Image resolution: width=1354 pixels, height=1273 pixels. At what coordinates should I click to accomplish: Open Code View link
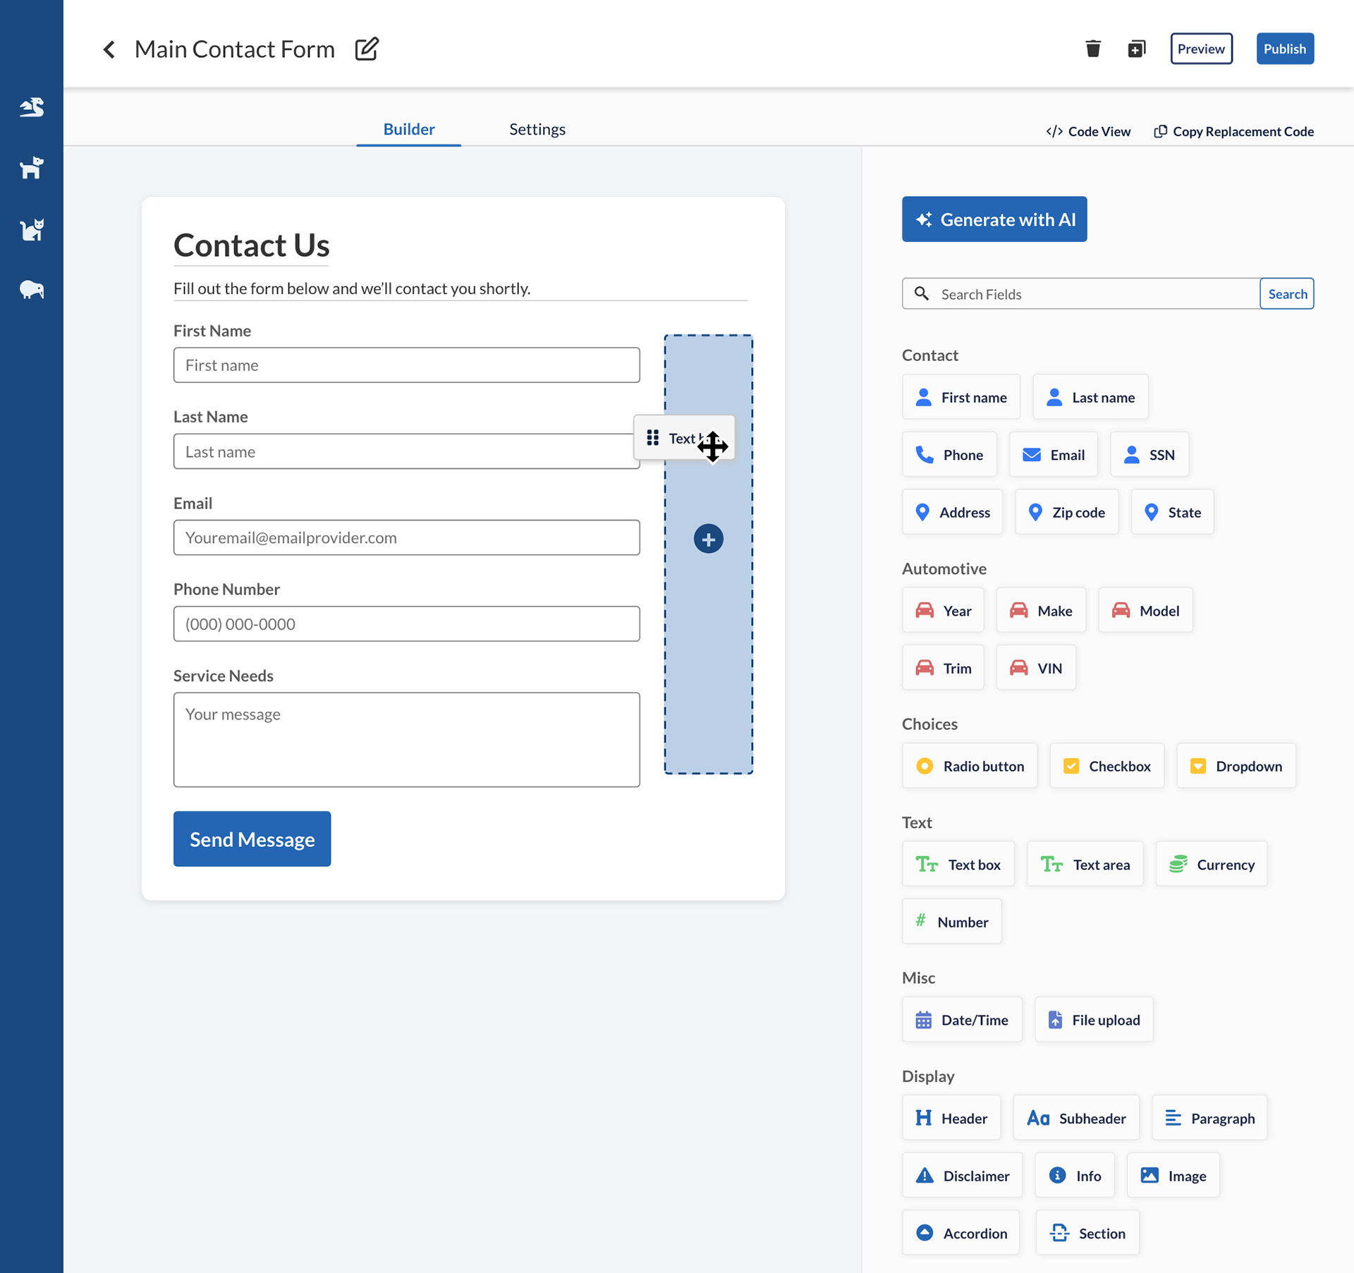1088,131
